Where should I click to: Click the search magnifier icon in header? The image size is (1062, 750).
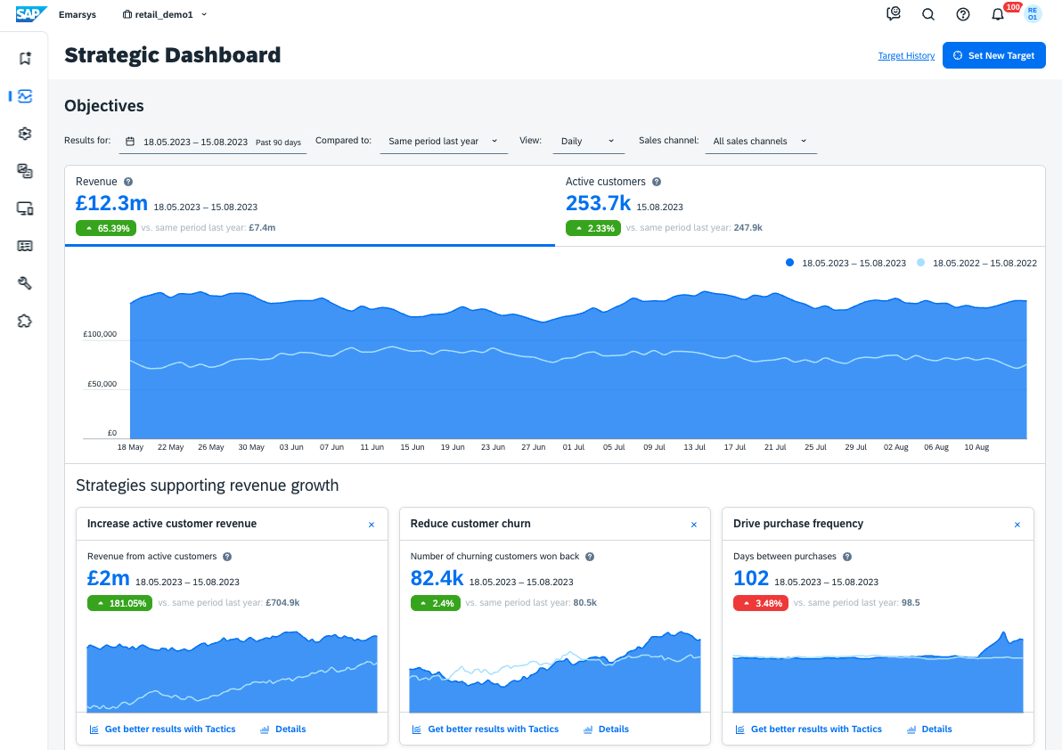point(927,14)
